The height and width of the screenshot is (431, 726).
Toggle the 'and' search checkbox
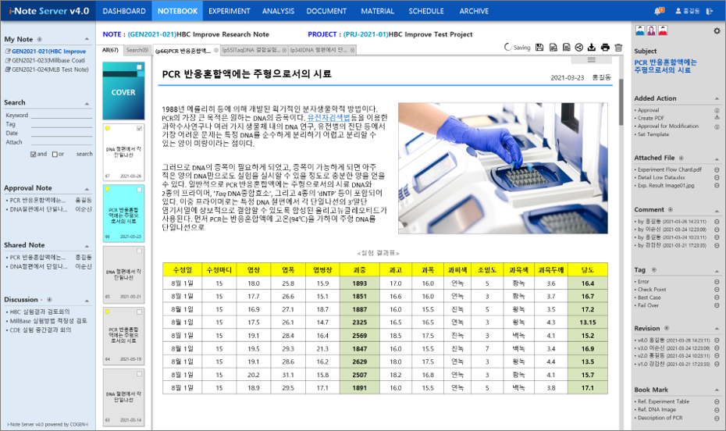point(33,154)
